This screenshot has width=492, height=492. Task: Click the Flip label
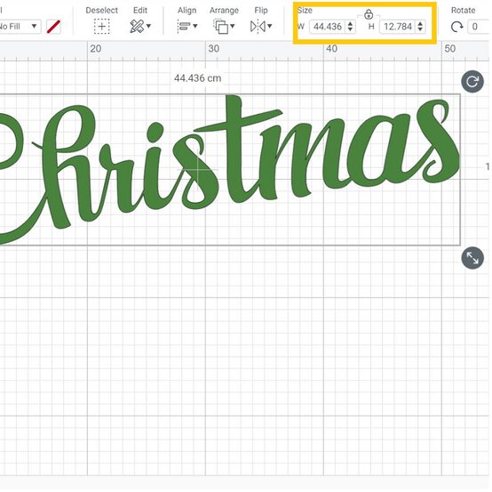tap(261, 11)
